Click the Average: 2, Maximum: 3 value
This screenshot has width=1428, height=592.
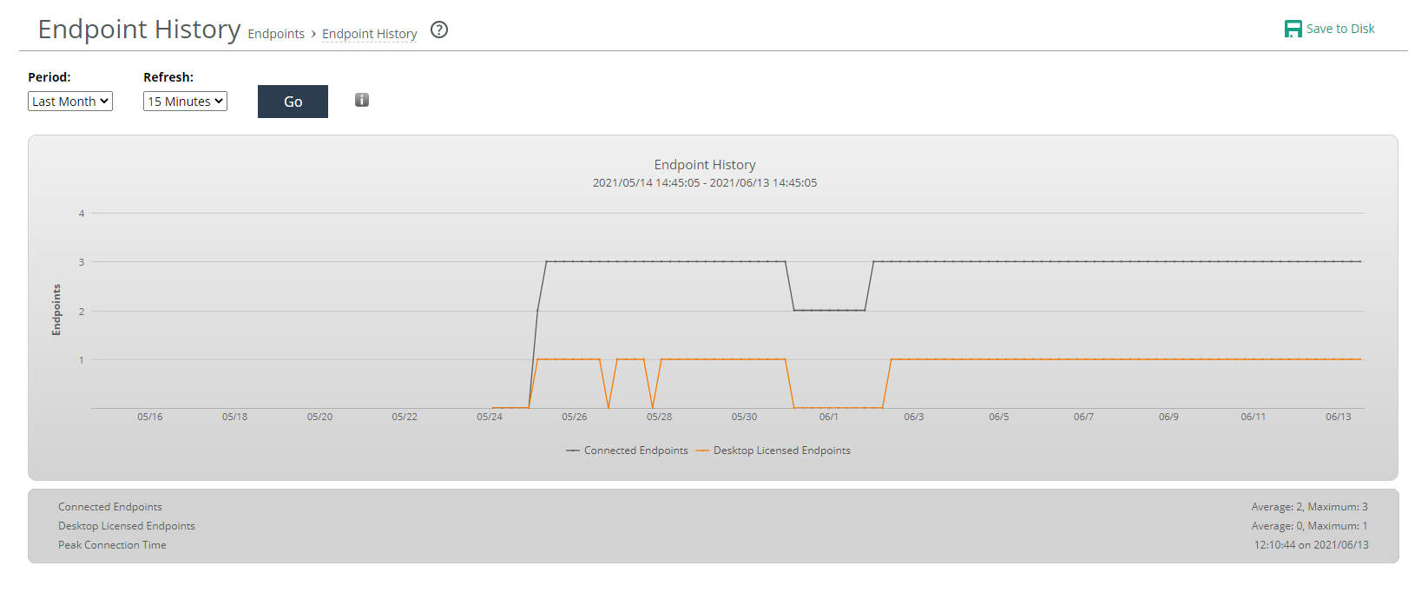click(1310, 507)
